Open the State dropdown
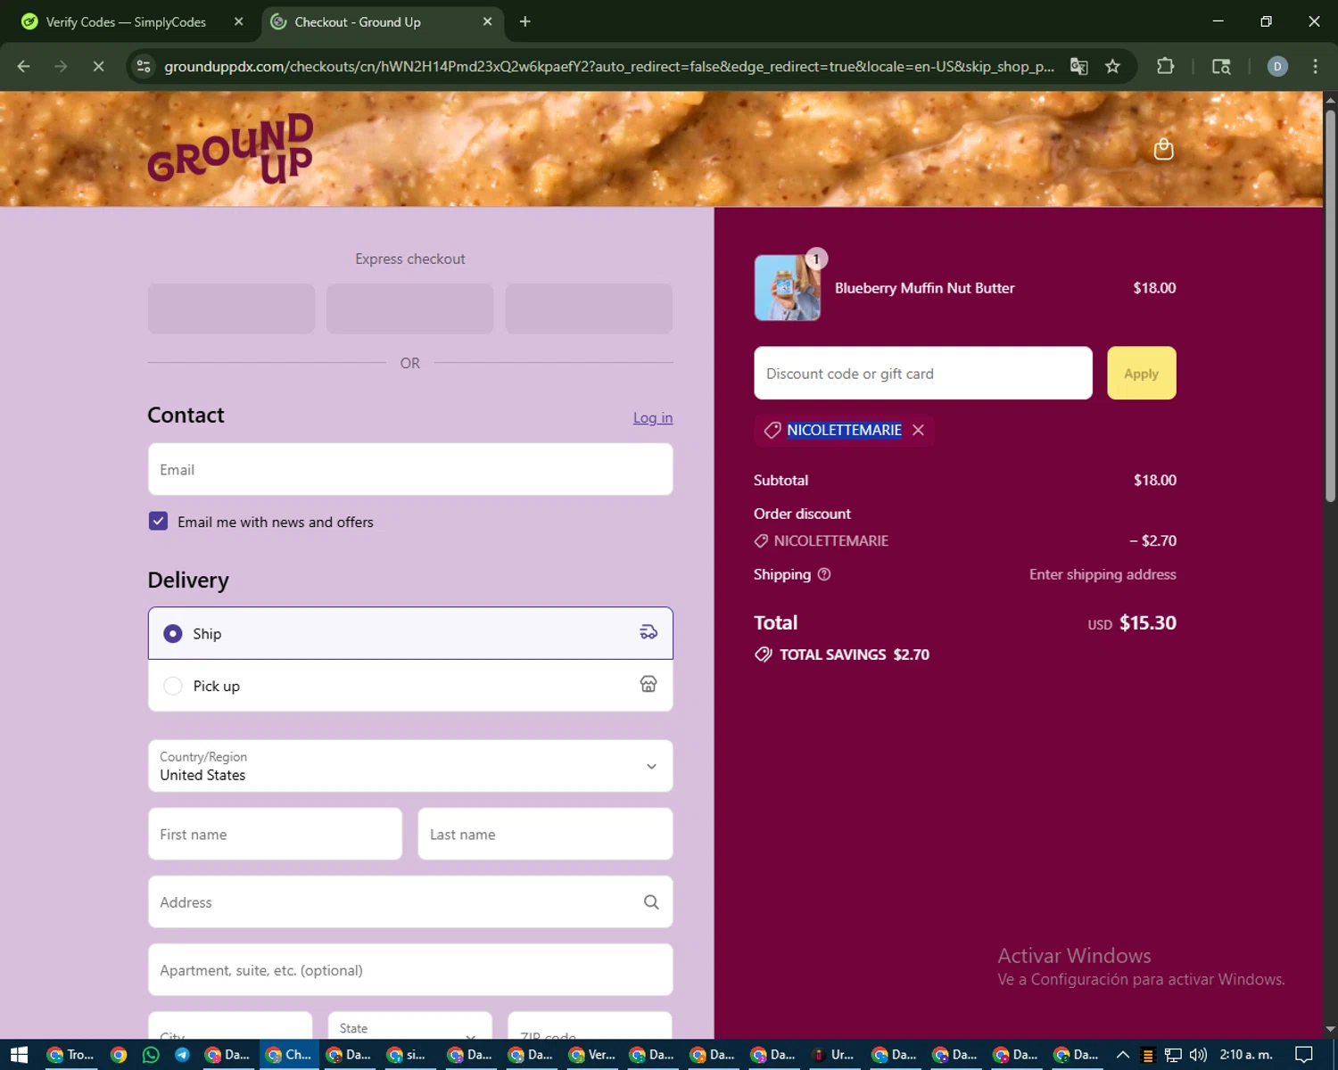This screenshot has width=1338, height=1070. tap(410, 1025)
